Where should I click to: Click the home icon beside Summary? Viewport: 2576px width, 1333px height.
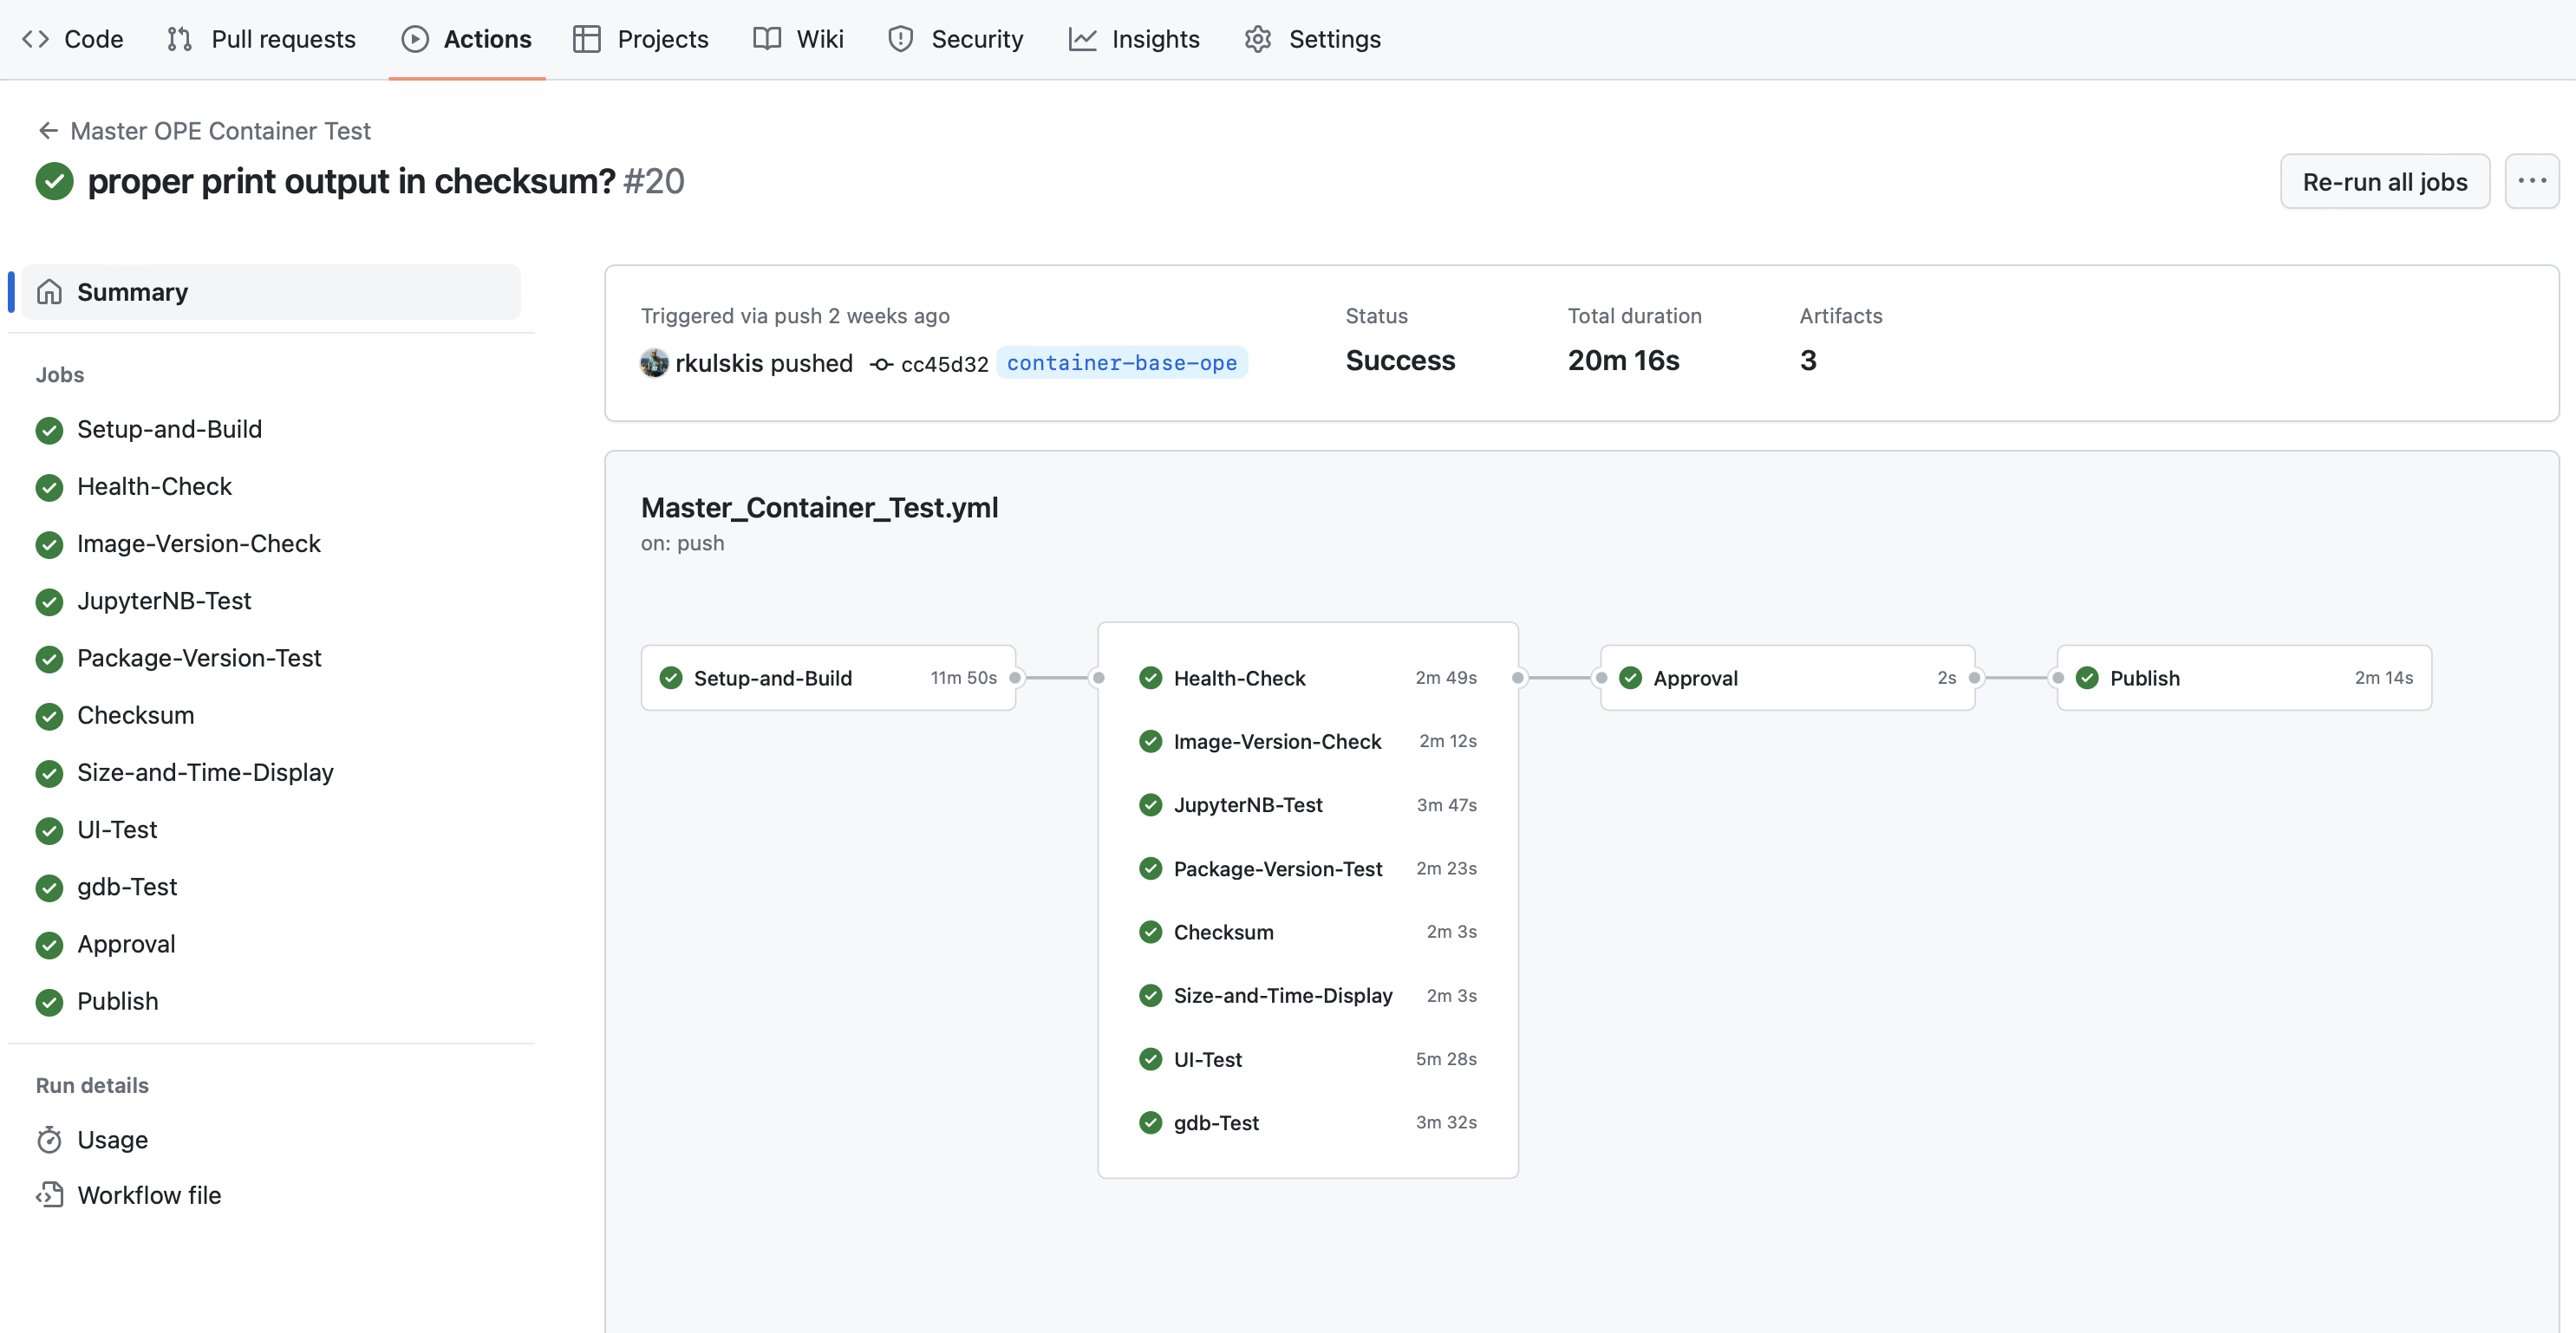49,291
